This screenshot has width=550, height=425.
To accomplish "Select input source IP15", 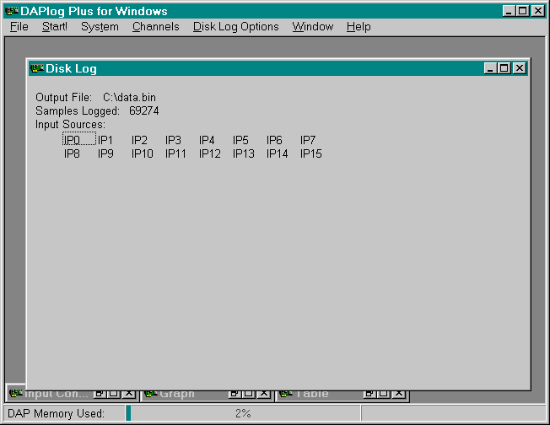I will click(310, 153).
